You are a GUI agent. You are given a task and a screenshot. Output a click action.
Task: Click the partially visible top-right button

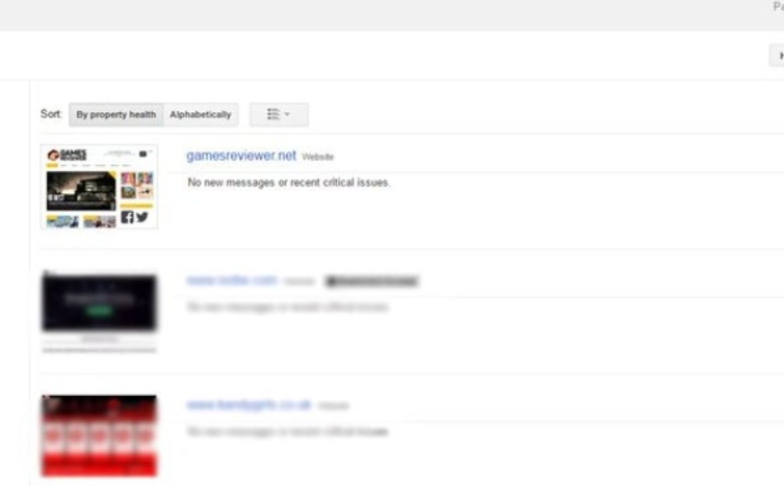pos(777,56)
